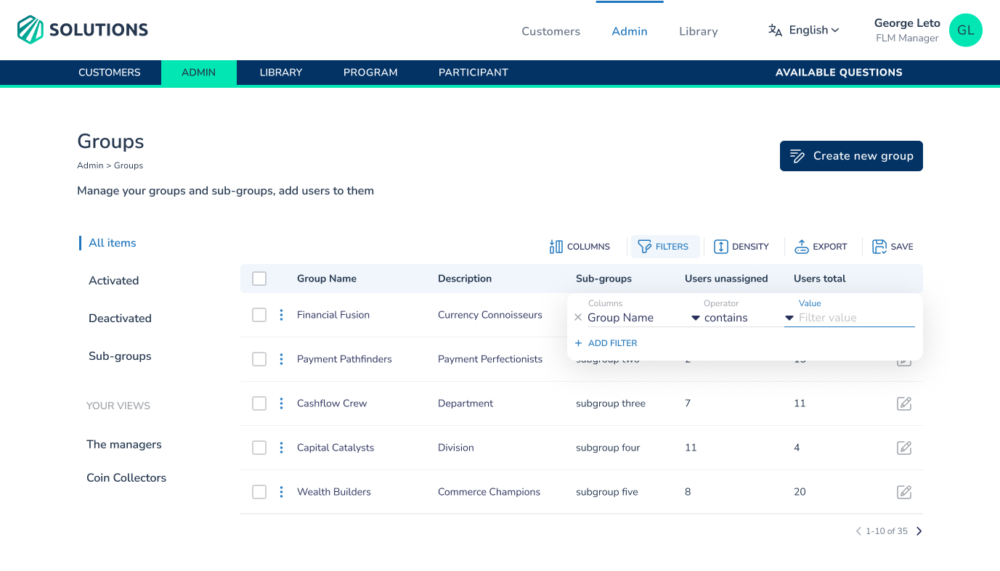Click the Filter value input field
This screenshot has height=571, width=1000.
pos(855,318)
